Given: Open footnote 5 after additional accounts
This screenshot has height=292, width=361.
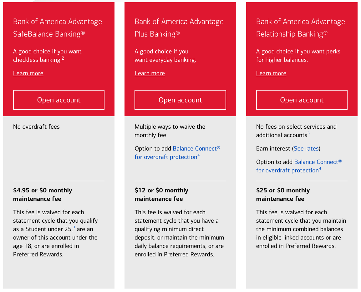Looking at the screenshot, I should point(308,133).
